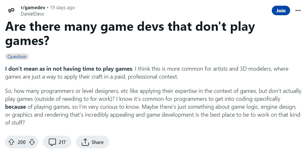This screenshot has width=305, height=155.
Task: Open the gD subreddit avatar
Action: 11,10
